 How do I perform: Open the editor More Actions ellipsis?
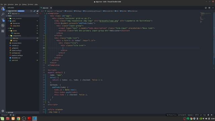[x=213, y=8]
